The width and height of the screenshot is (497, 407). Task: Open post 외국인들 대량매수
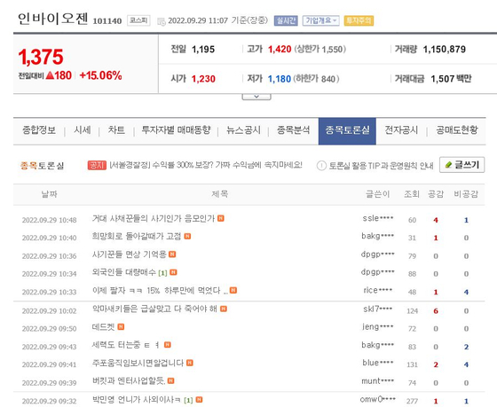pos(124,272)
